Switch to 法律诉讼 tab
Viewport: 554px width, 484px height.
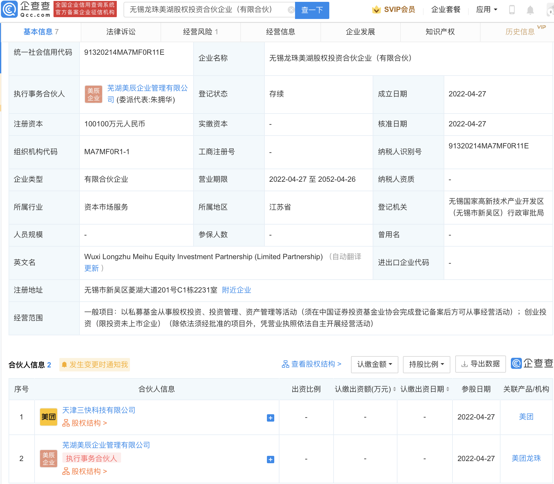[x=121, y=32]
